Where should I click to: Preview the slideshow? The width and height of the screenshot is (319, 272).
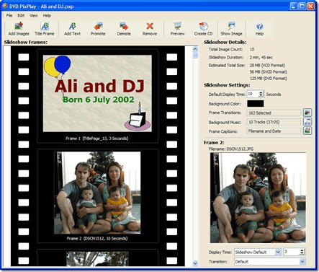point(178,29)
